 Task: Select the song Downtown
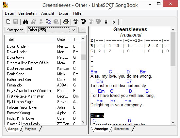coord(42,57)
